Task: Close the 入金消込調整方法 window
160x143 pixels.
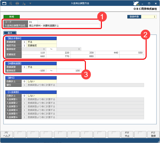Action: tap(156, 4)
